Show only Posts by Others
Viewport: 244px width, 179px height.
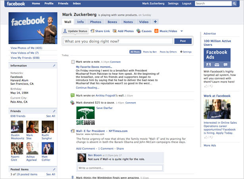click(x=168, y=52)
